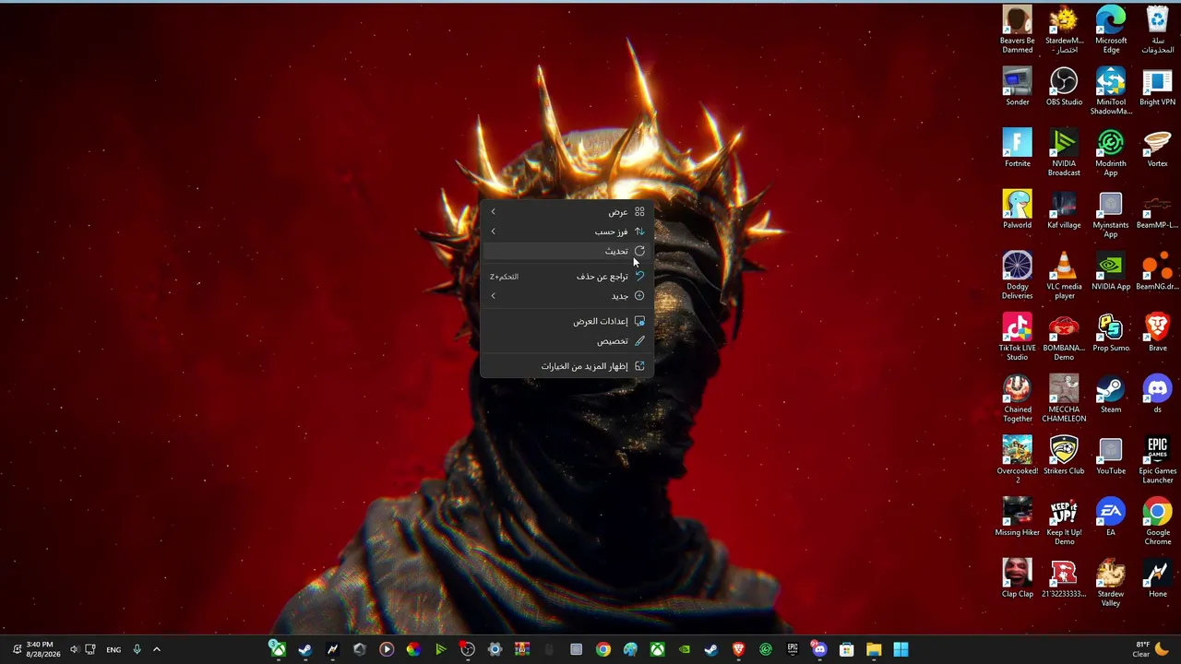This screenshot has width=1181, height=664.
Task: Select the MECCHA CHAMELEON desktop shortcut
Action: click(1064, 398)
